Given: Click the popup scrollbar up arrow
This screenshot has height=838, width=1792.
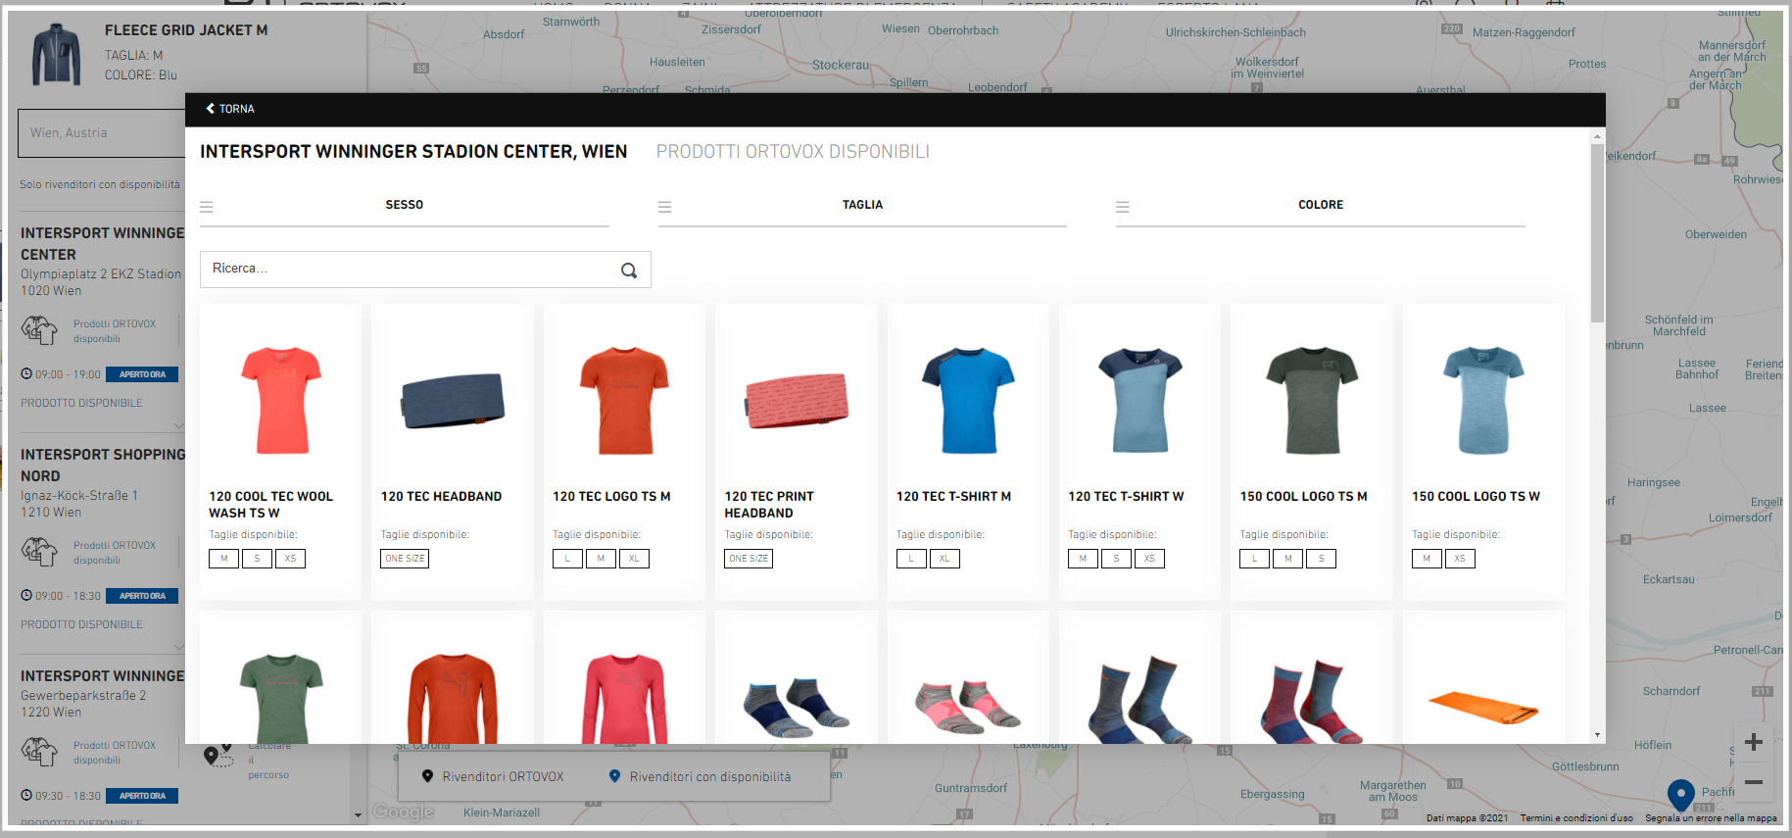Looking at the screenshot, I should 1597,136.
